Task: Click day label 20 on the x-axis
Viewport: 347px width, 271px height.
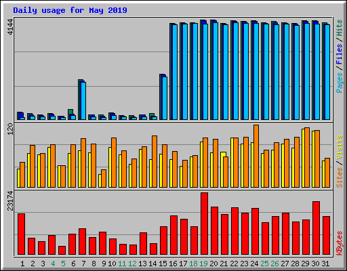Action: 213,264
